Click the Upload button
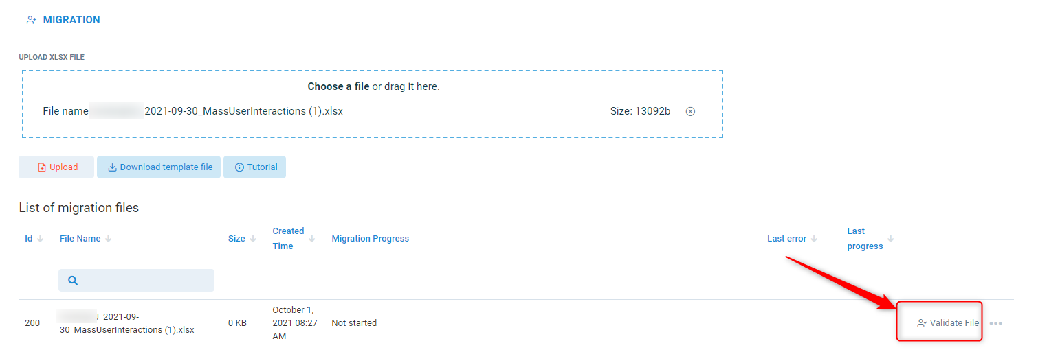This screenshot has height=352, width=1038. tap(56, 167)
